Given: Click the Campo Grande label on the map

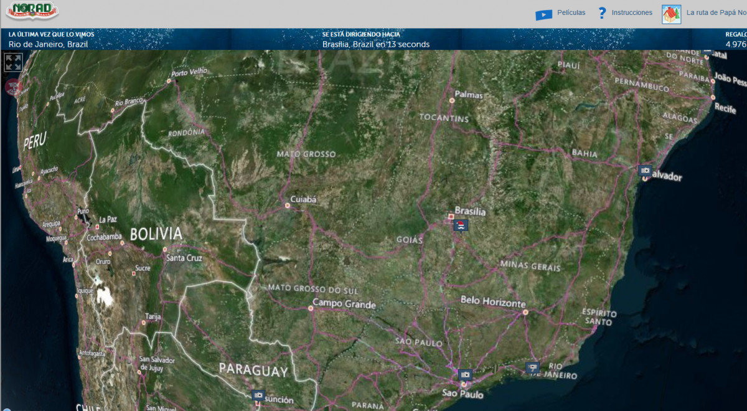Looking at the screenshot, I should 343,305.
